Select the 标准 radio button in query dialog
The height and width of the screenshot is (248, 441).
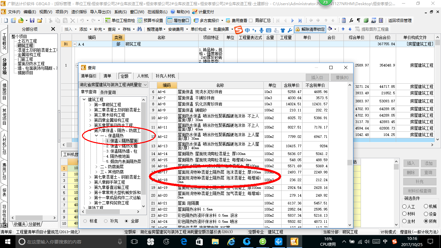(85, 221)
